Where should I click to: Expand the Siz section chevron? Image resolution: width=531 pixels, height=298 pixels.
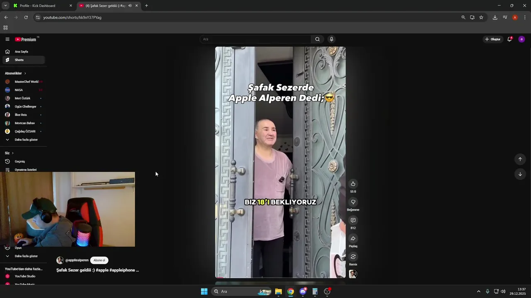tap(12, 153)
